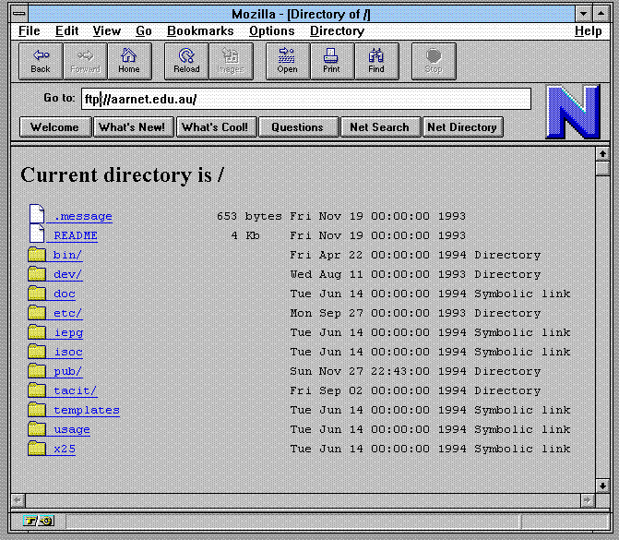Viewport: 619px width, 540px height.
Task: Click folder icon next to iepg
Action: pos(37,331)
